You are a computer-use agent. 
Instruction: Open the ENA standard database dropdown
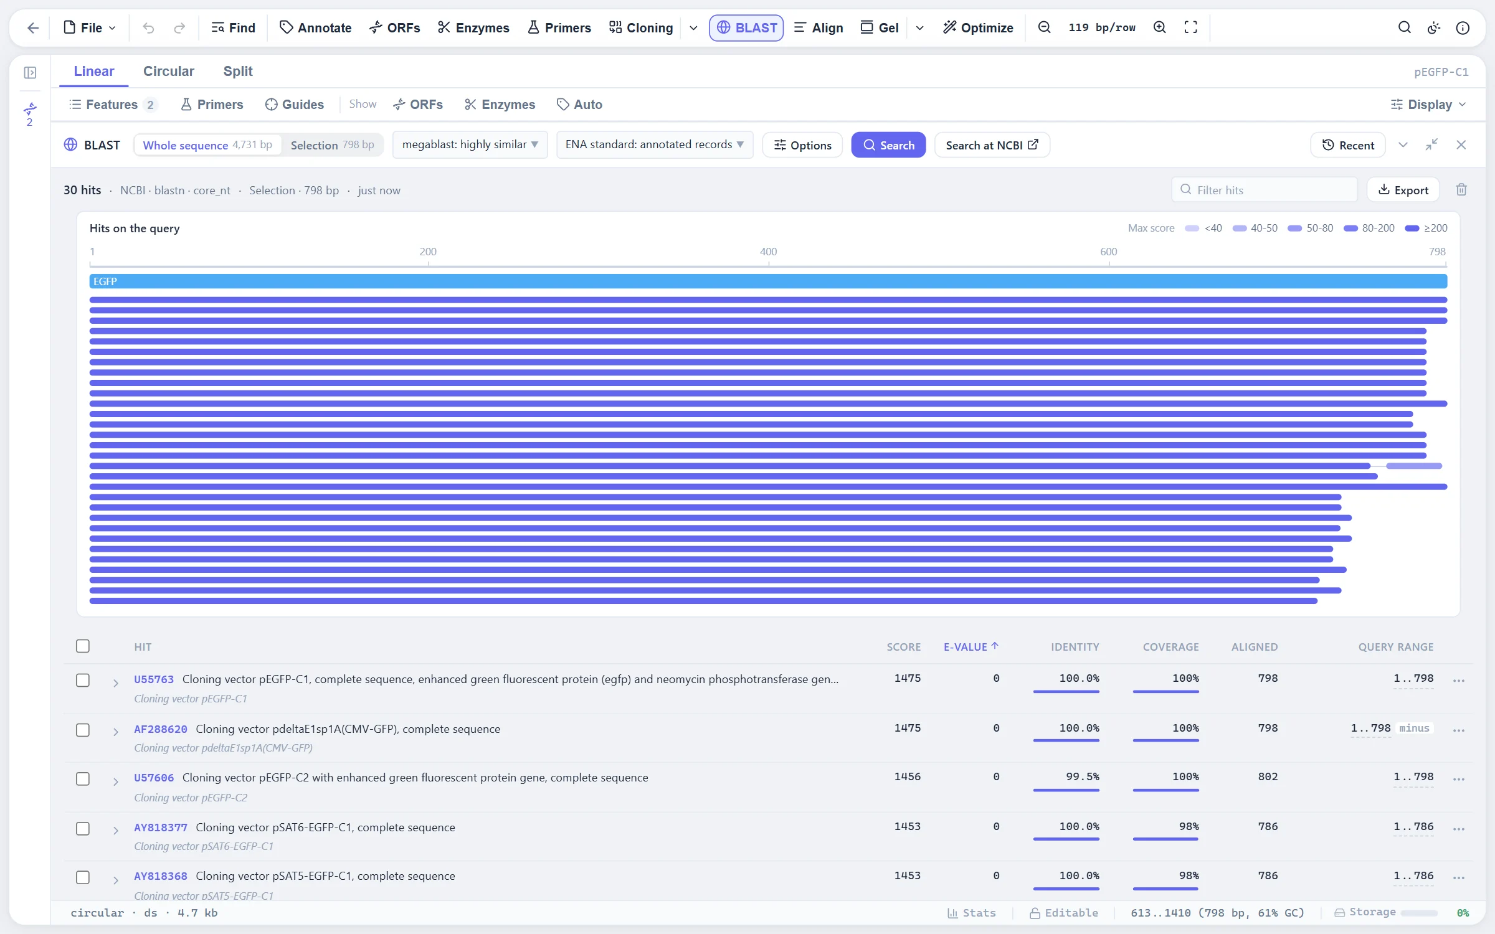(655, 144)
